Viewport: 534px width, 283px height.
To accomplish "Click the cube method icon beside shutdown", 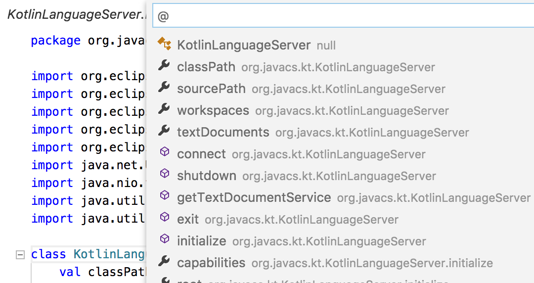I will pyautogui.click(x=165, y=174).
